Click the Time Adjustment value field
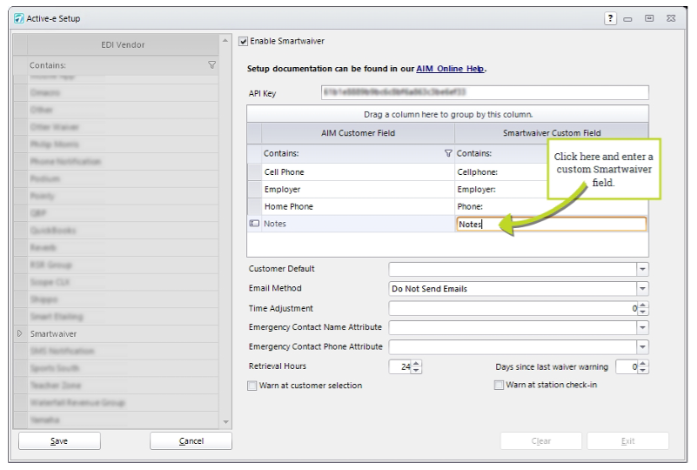The image size is (697, 470). click(513, 308)
